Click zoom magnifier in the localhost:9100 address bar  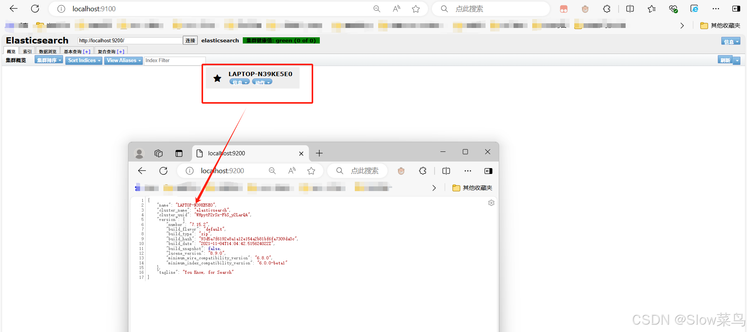tap(377, 9)
